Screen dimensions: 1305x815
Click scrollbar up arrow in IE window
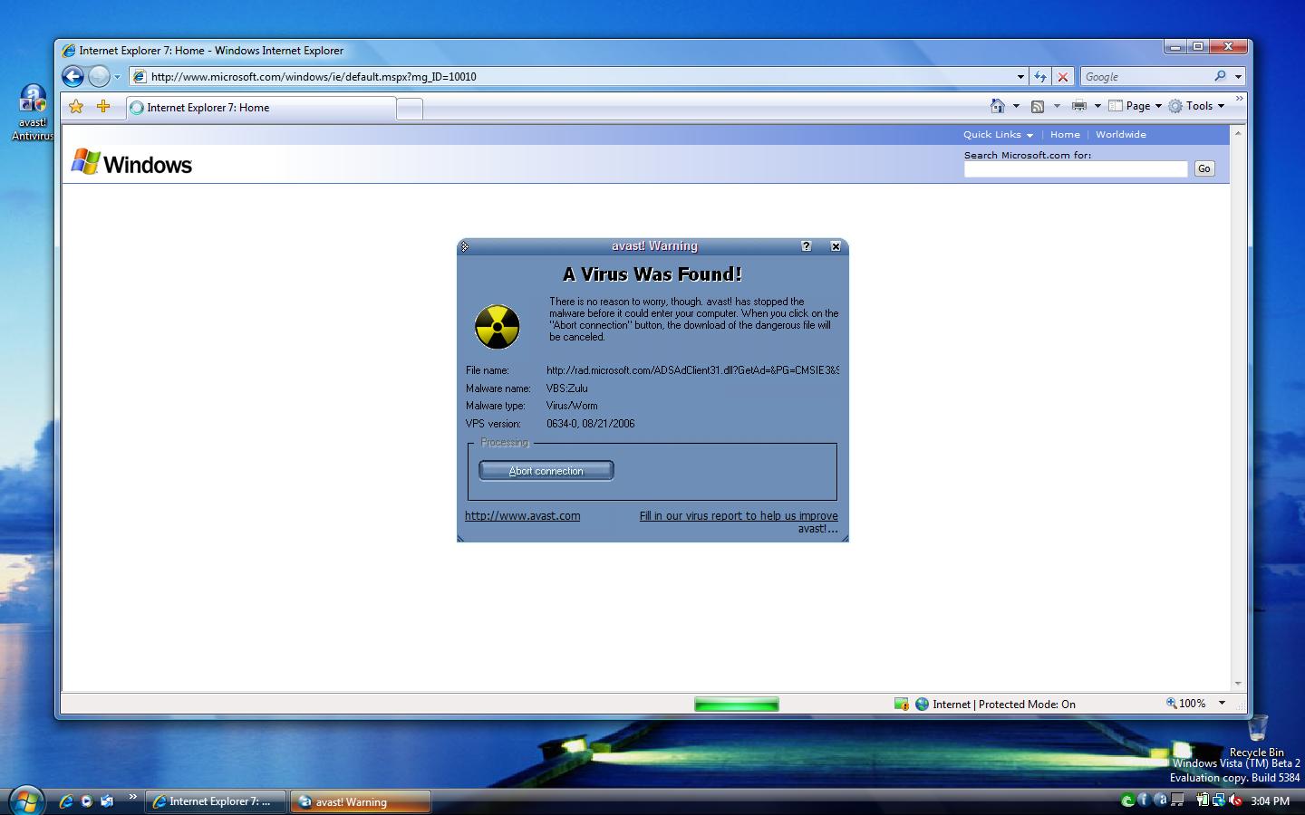pos(1238,133)
